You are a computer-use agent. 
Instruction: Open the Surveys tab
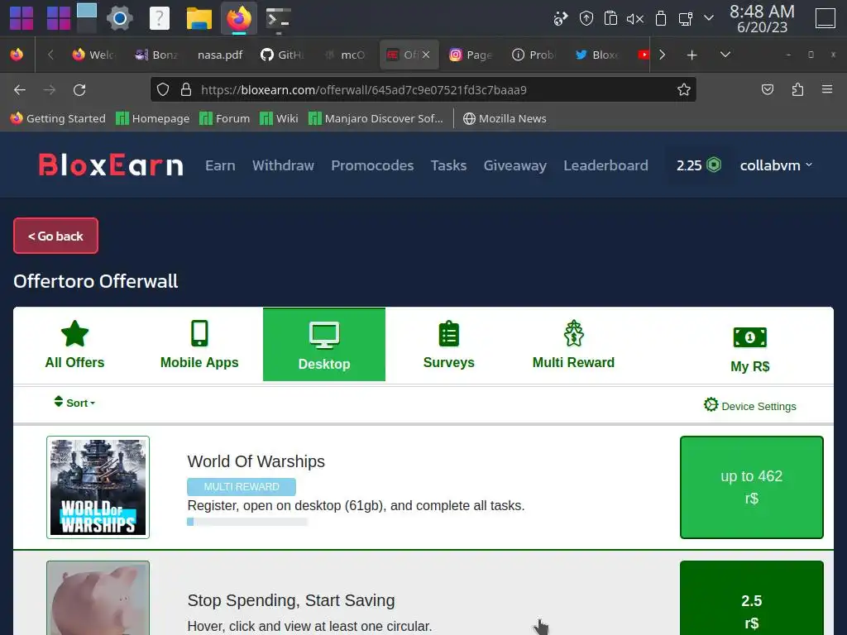coord(448,345)
